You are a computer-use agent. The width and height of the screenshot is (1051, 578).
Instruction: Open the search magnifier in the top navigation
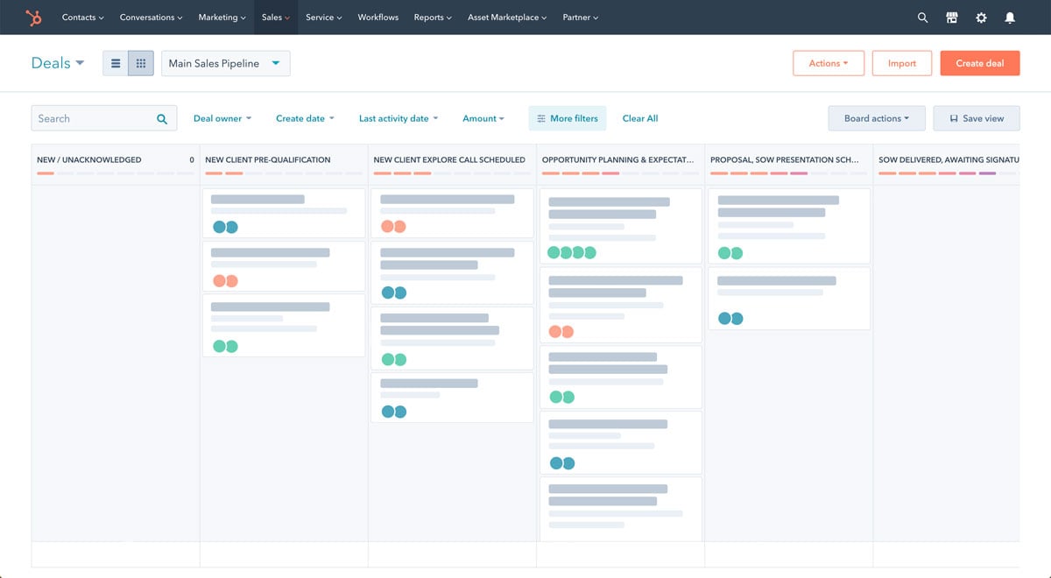click(x=922, y=17)
